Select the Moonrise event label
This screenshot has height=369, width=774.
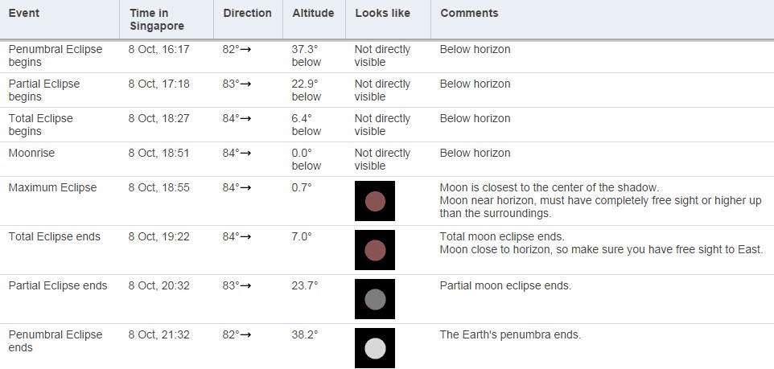click(x=31, y=154)
